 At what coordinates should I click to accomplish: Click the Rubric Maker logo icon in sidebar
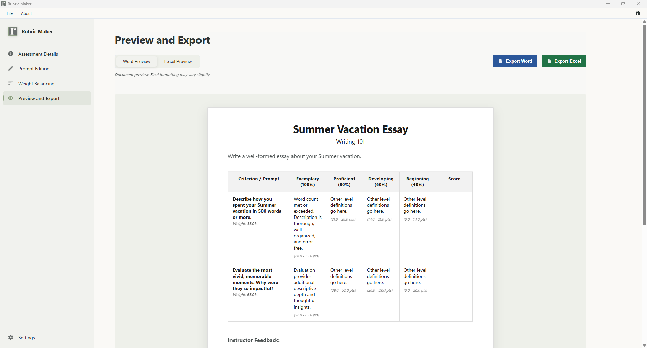coord(13,31)
